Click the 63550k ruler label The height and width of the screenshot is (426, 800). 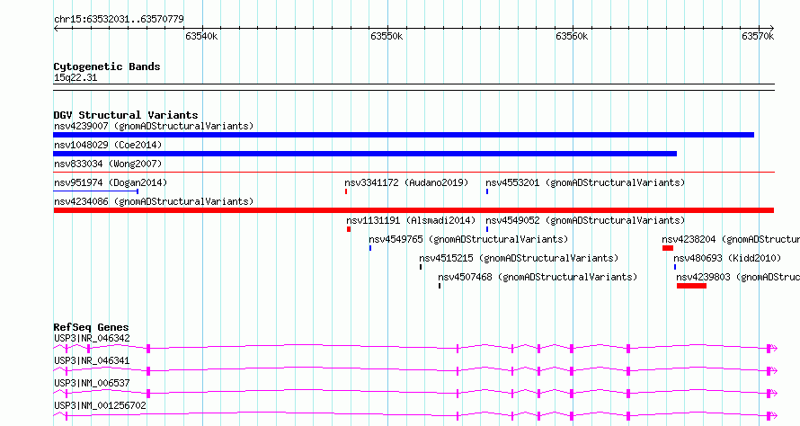coord(387,36)
